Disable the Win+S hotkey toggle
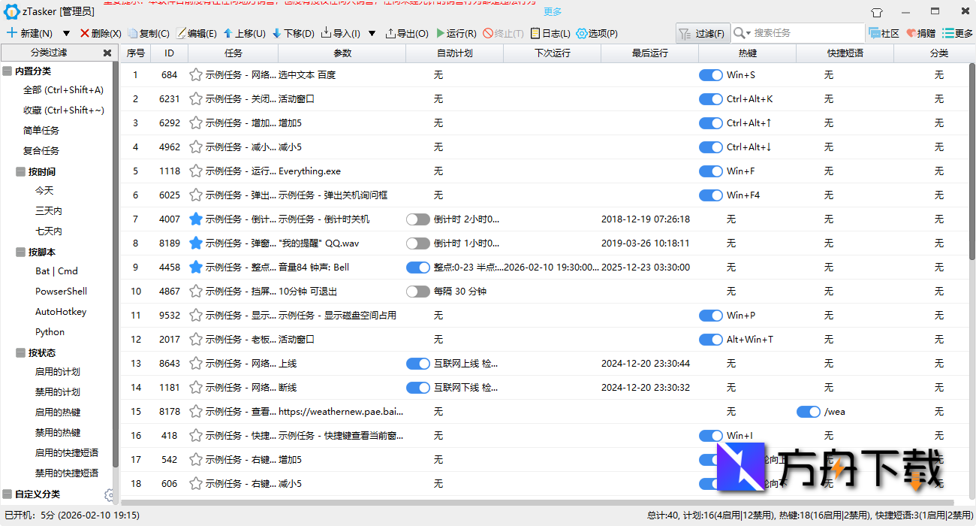The image size is (976, 526). (710, 75)
